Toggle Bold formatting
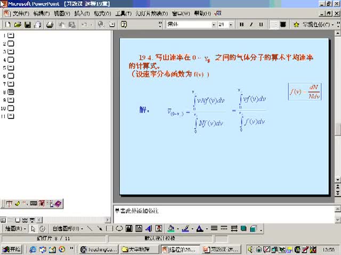The width and height of the screenshot is (341, 255). [241, 24]
